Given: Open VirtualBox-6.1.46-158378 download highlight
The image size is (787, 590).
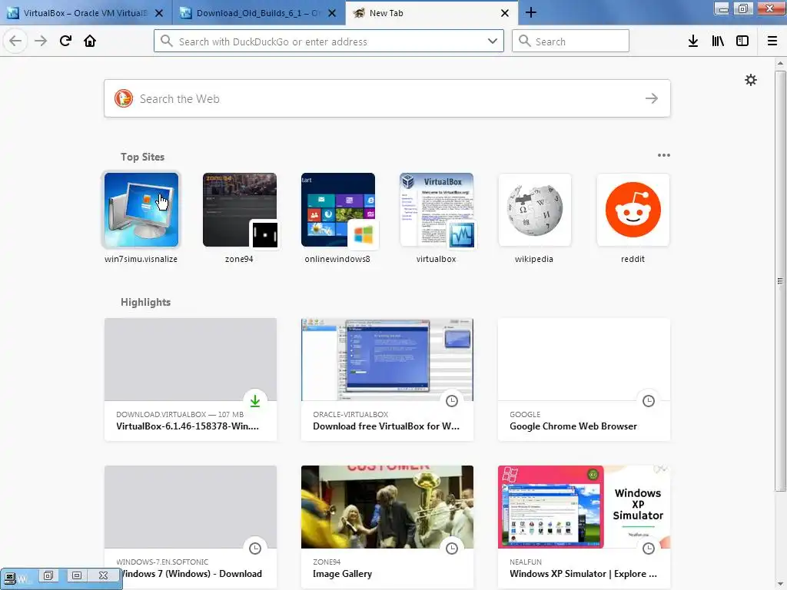Looking at the screenshot, I should coord(191,380).
